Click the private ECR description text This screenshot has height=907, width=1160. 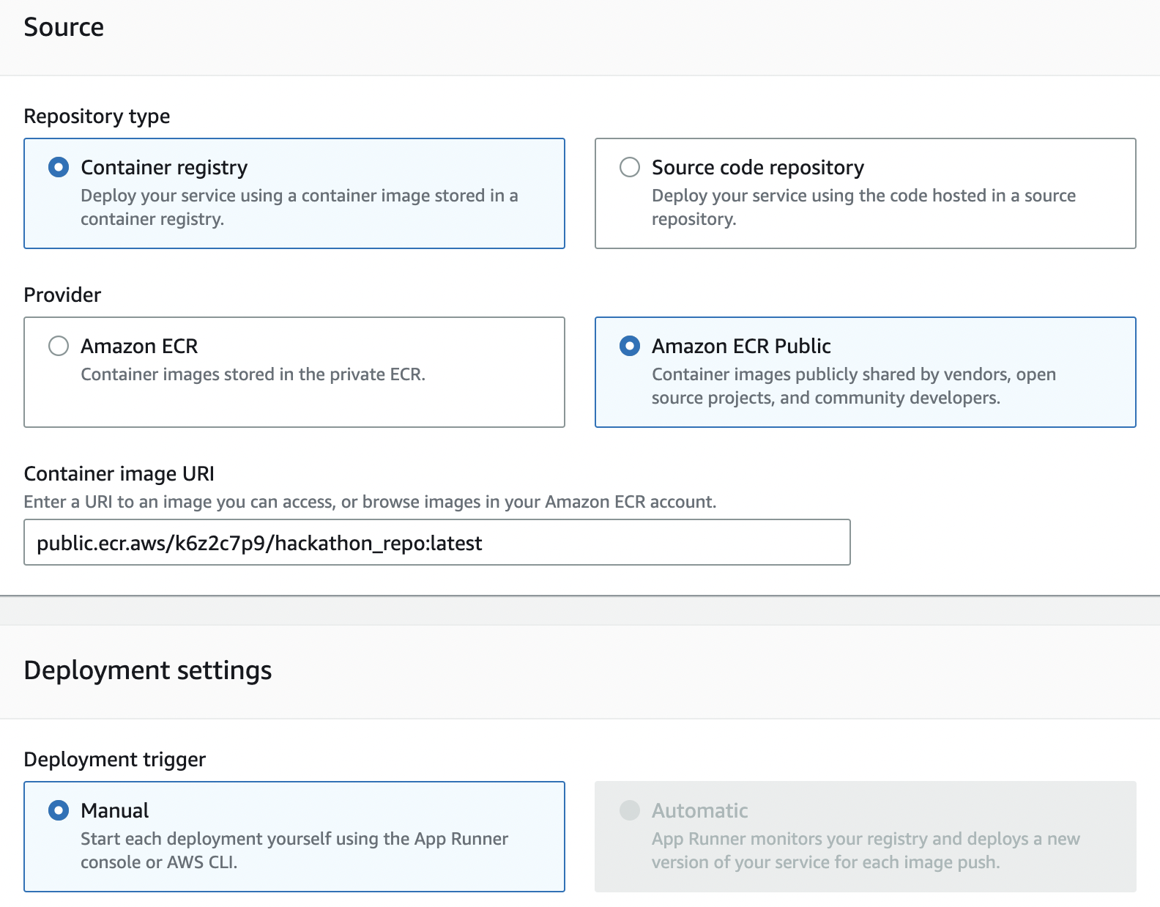click(x=253, y=374)
